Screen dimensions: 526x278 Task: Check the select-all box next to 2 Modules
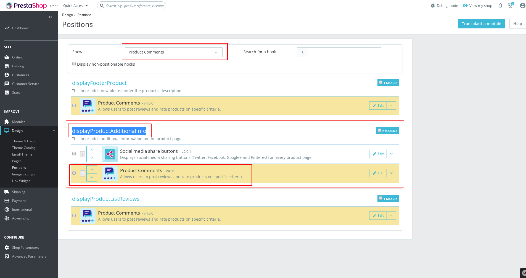[x=379, y=130]
